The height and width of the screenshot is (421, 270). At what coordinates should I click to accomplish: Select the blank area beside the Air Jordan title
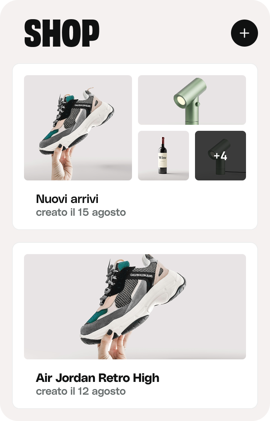[206, 384]
